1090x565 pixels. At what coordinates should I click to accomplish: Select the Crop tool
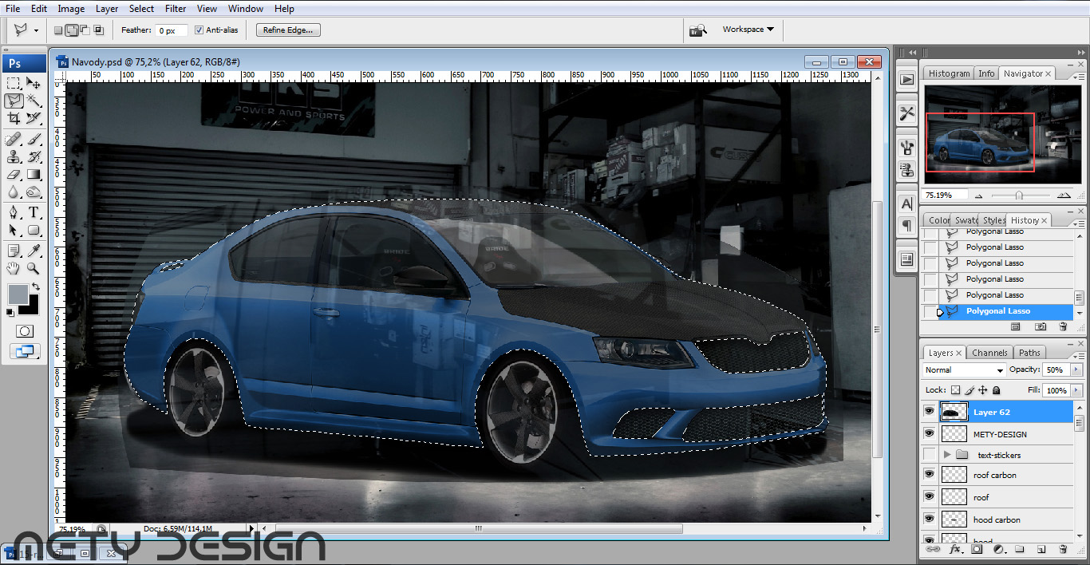14,118
